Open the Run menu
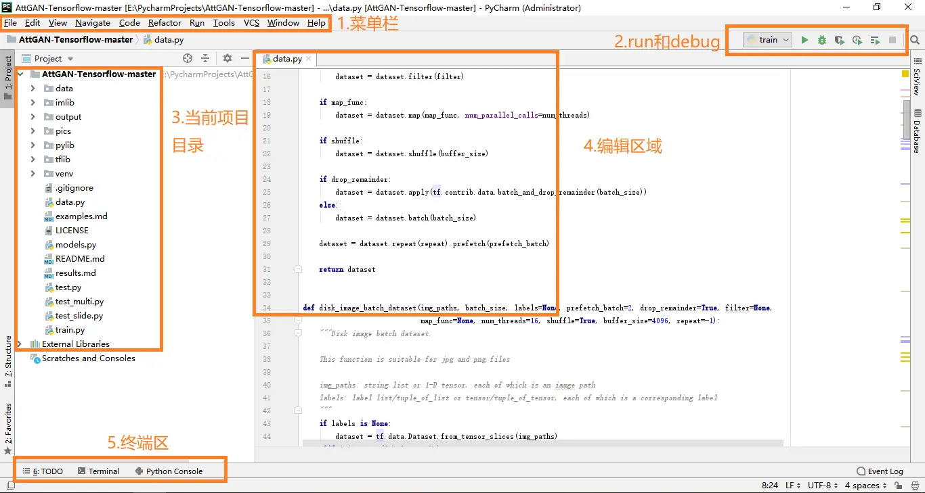The image size is (925, 493). click(197, 23)
